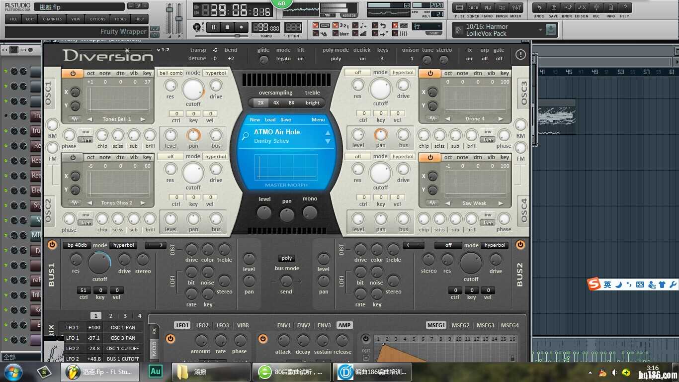The width and height of the screenshot is (679, 382).
Task: Open bus mode 'poly' dropdown
Action: pos(287,258)
